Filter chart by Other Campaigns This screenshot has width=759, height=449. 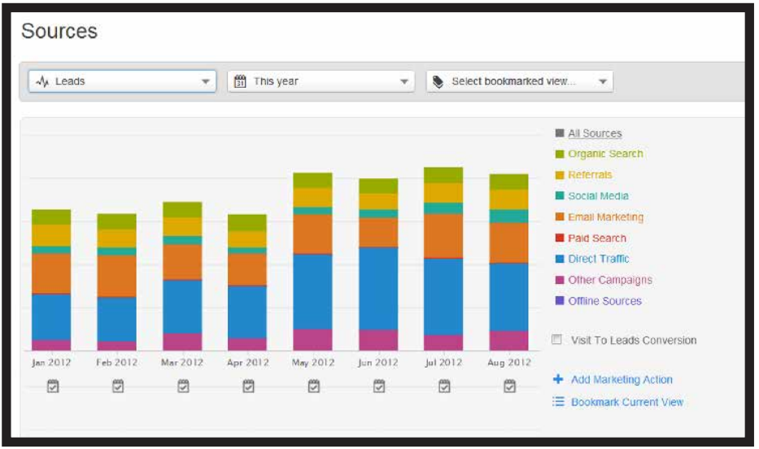tap(610, 280)
